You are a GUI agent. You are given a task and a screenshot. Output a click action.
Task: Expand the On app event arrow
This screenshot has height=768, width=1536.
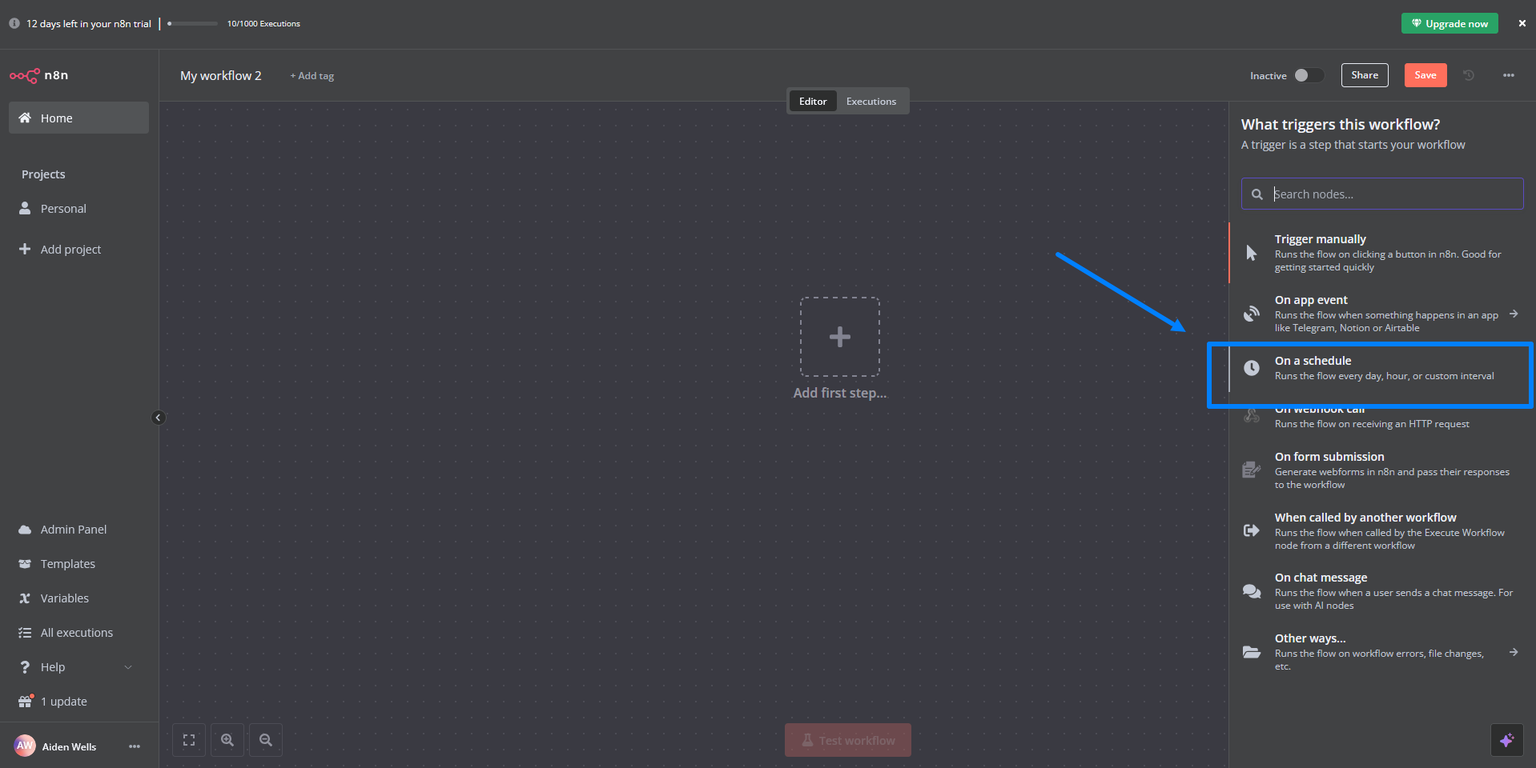(x=1514, y=314)
